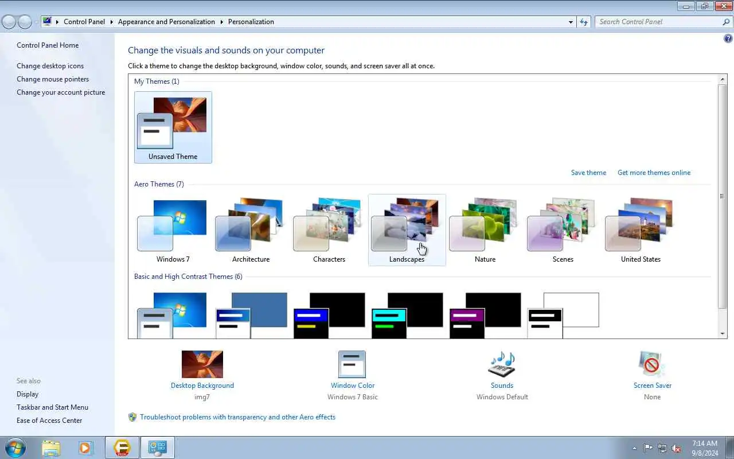This screenshot has width=734, height=459.
Task: Apply the Nature theme
Action: click(x=485, y=230)
